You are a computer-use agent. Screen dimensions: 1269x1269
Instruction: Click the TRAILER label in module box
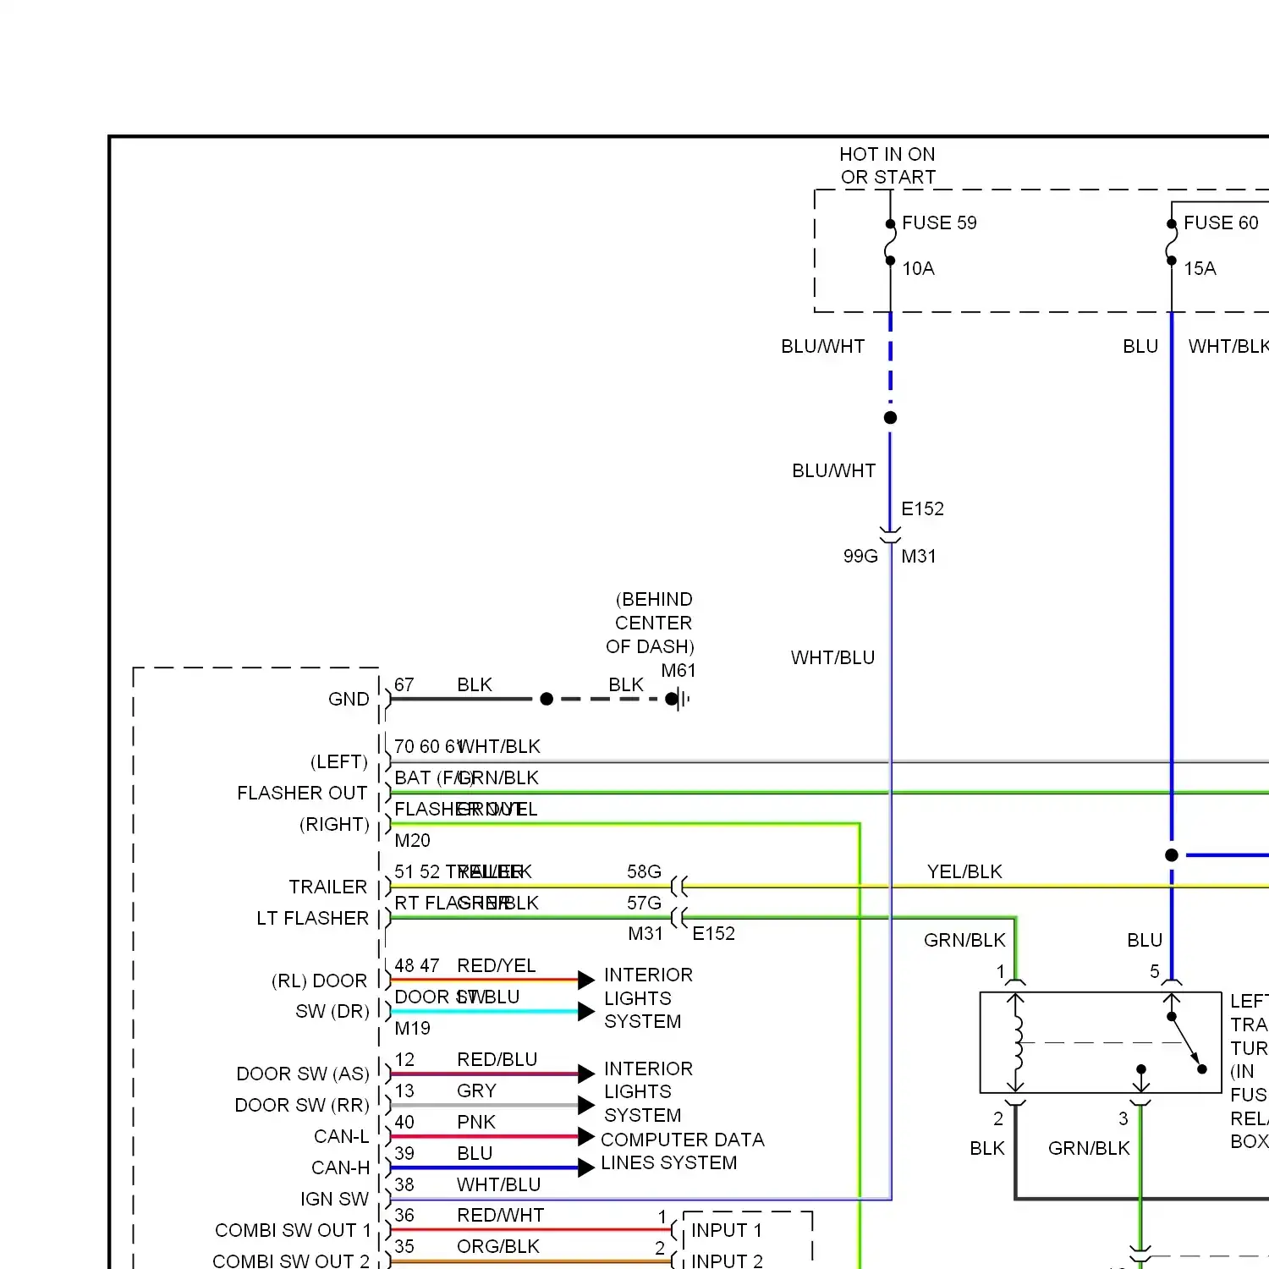click(x=328, y=887)
